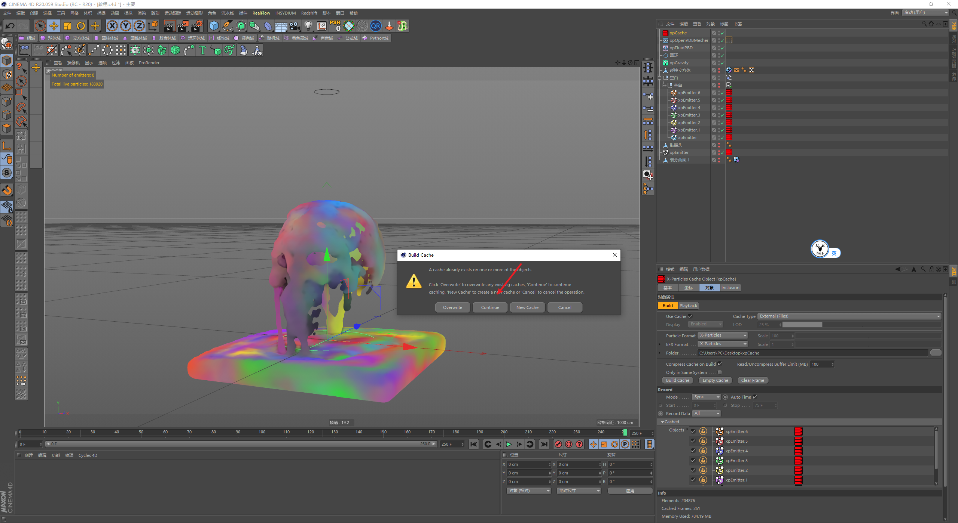Image resolution: width=958 pixels, height=523 pixels.
Task: Select the Move tool in top toolbar
Action: (x=54, y=26)
